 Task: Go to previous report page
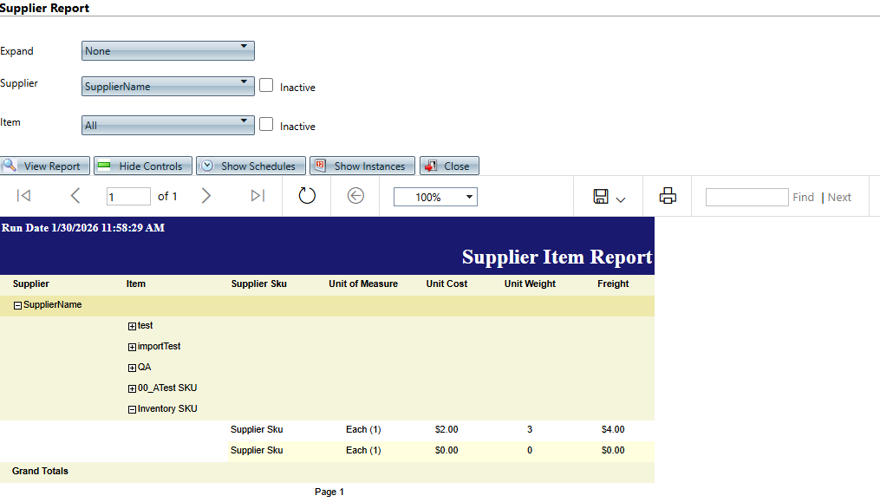[x=75, y=196]
